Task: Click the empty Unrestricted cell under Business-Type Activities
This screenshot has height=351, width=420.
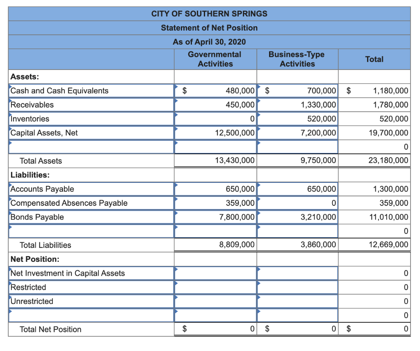Action: [297, 301]
